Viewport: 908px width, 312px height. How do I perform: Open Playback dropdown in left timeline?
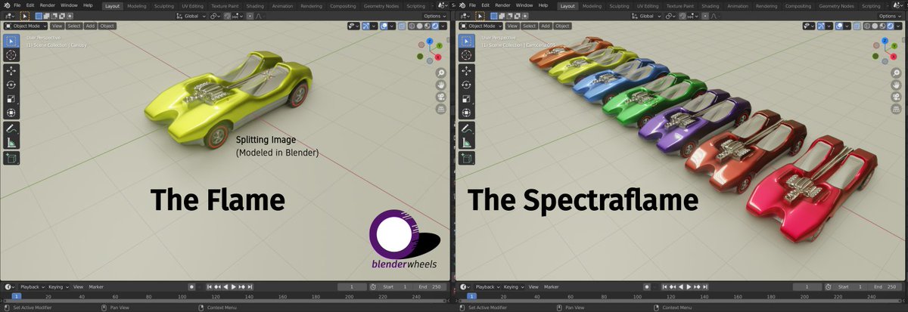click(33, 287)
